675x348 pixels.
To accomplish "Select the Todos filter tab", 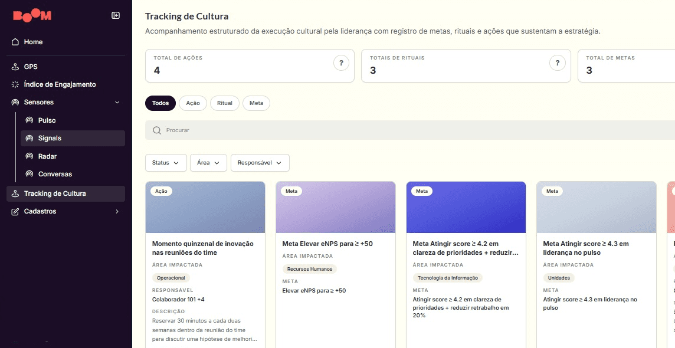I will (x=160, y=103).
